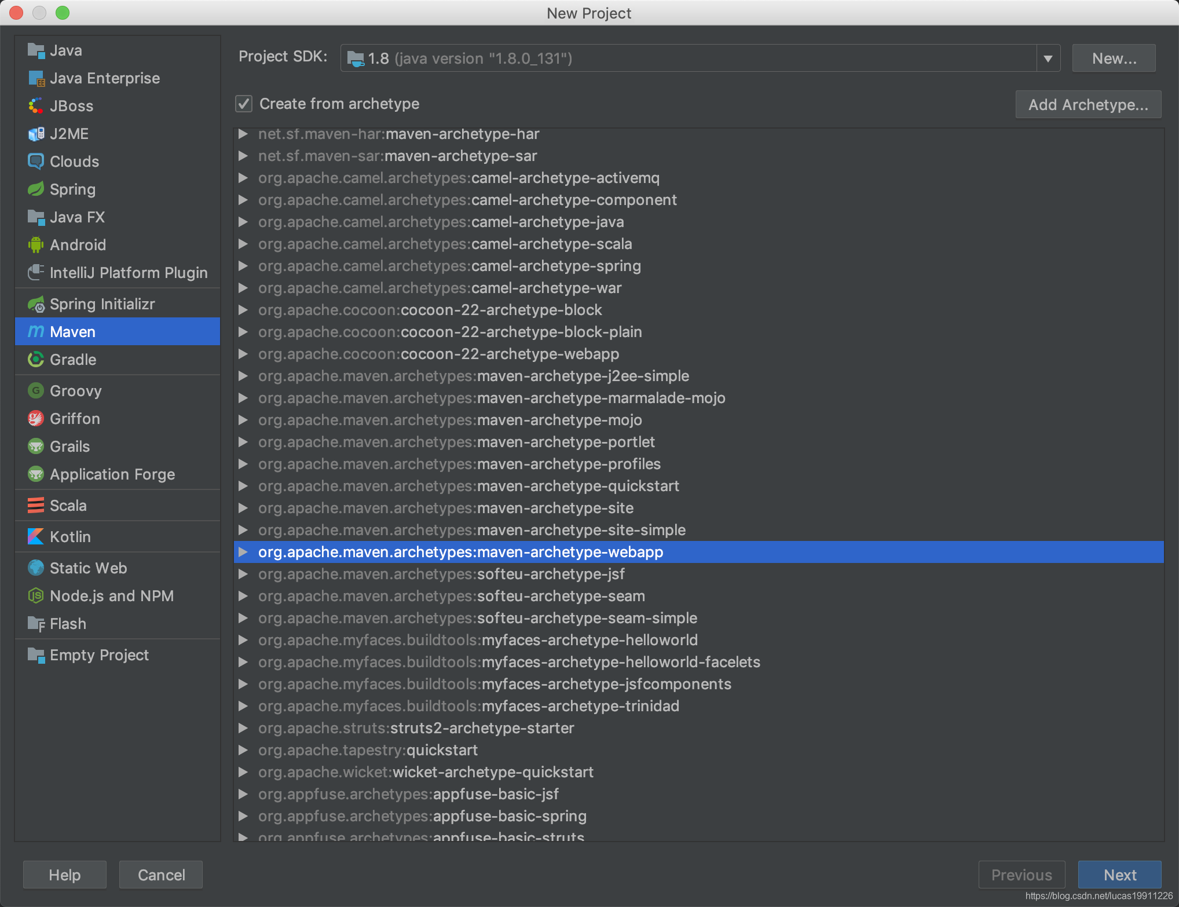Expand the myfaces-archetype-trinidad node

pos(244,706)
